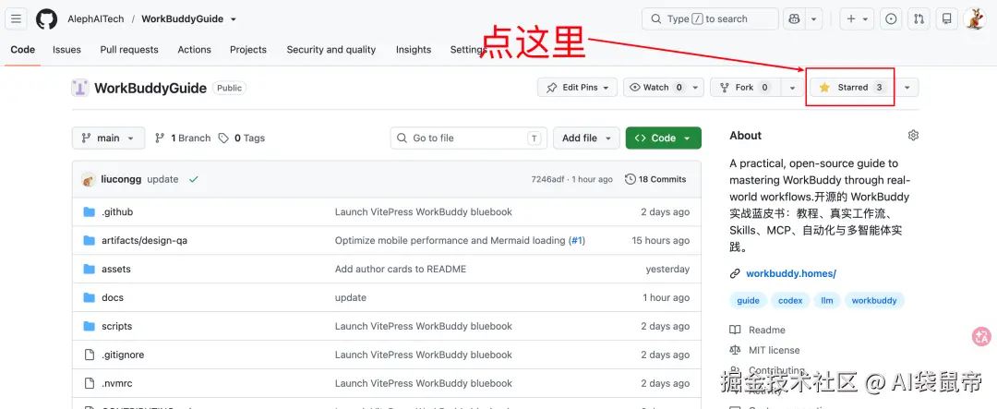
Task: Open the WorkBuddyGuide repository title link
Action: tap(150, 89)
